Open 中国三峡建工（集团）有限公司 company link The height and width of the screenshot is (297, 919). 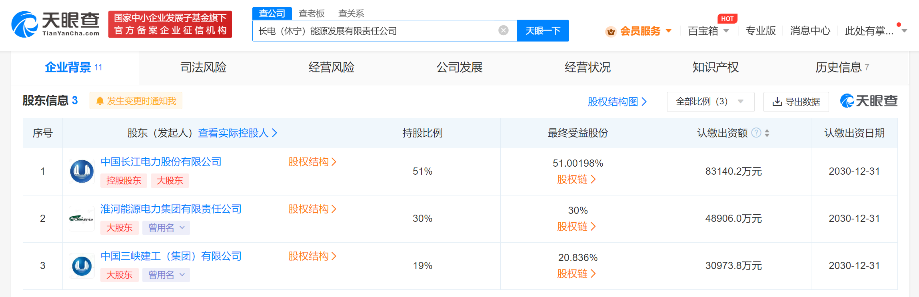[x=171, y=256]
